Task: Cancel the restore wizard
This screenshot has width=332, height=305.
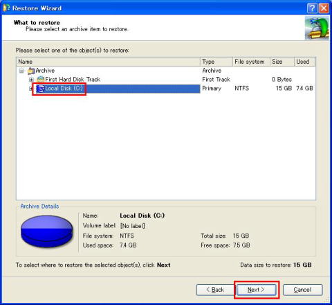Action: pos(302,290)
